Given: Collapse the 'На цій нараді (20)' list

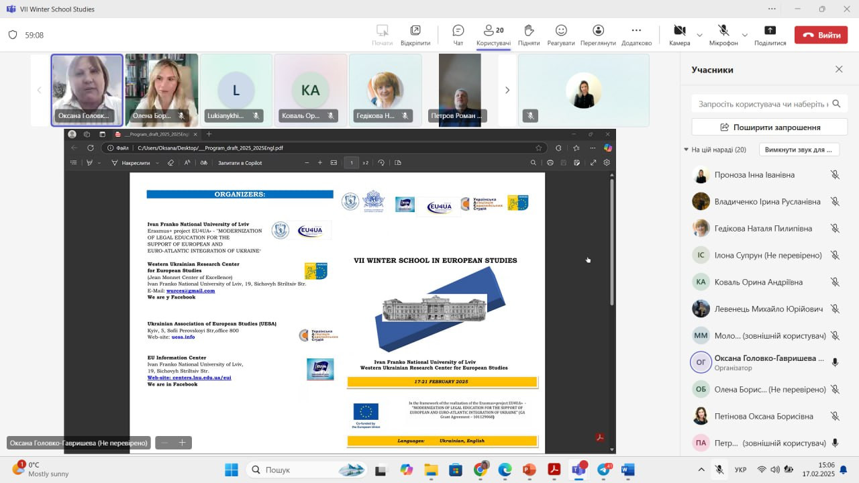Looking at the screenshot, I should 687,150.
